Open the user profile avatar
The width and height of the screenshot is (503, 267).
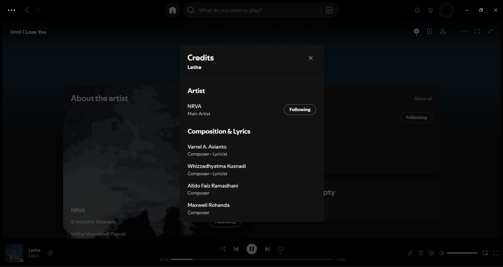446,10
